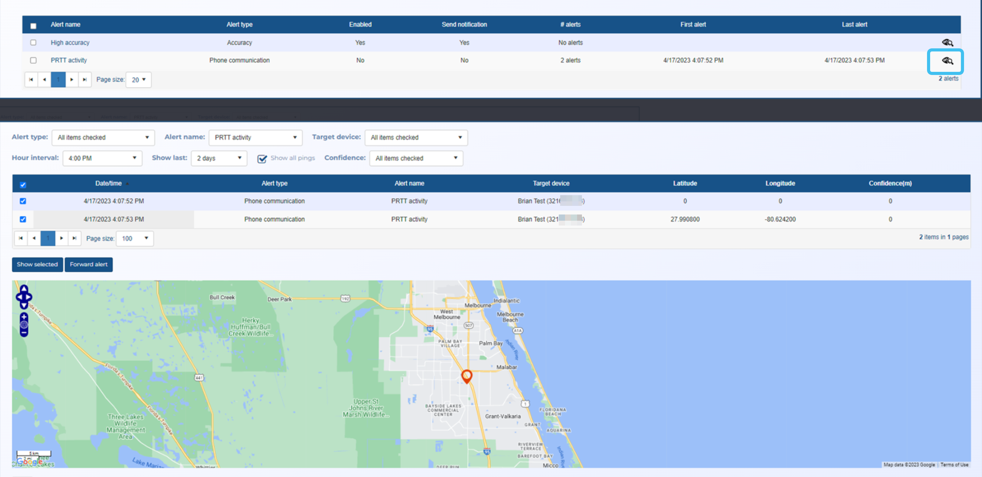Click red location marker on map
This screenshot has width=982, height=477.
click(466, 375)
